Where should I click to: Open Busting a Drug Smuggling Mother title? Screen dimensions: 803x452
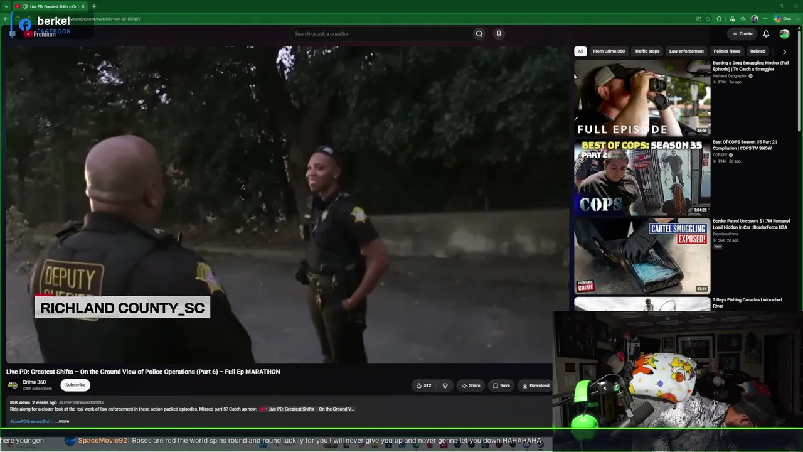(751, 66)
